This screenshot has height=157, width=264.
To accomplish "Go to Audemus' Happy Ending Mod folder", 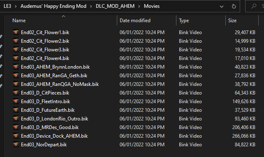I will click(x=53, y=6).
